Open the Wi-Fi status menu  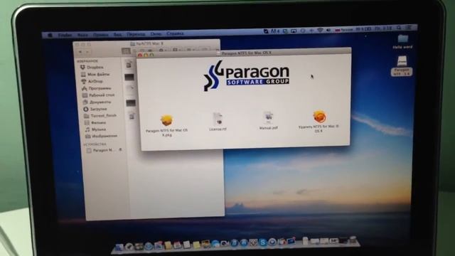click(321, 30)
